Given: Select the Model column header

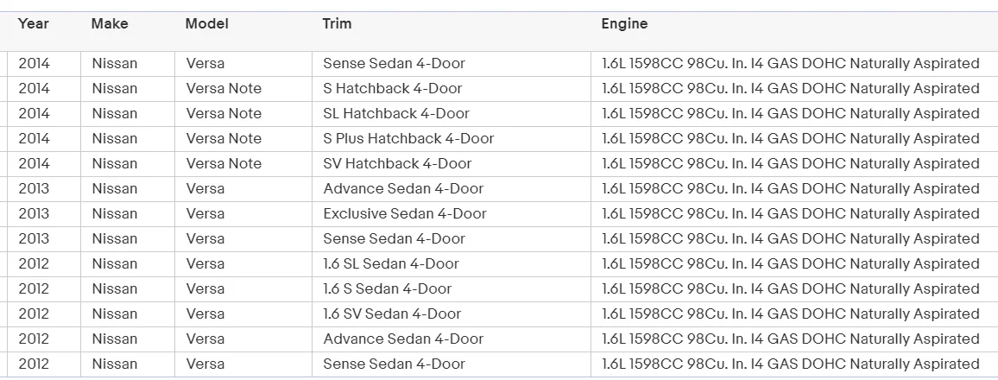Looking at the screenshot, I should (x=207, y=24).
